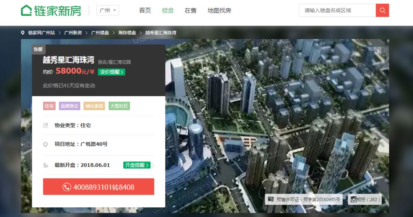Open the 在售 navigation item
Screen dimensions: 413x217
pyautogui.click(x=190, y=11)
